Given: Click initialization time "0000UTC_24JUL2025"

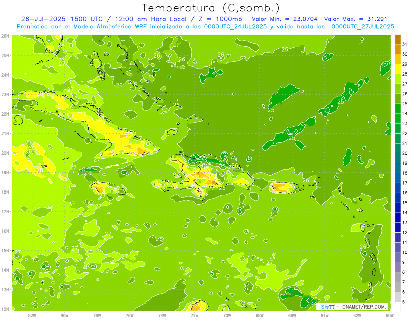Looking at the screenshot, I should click(x=235, y=26).
